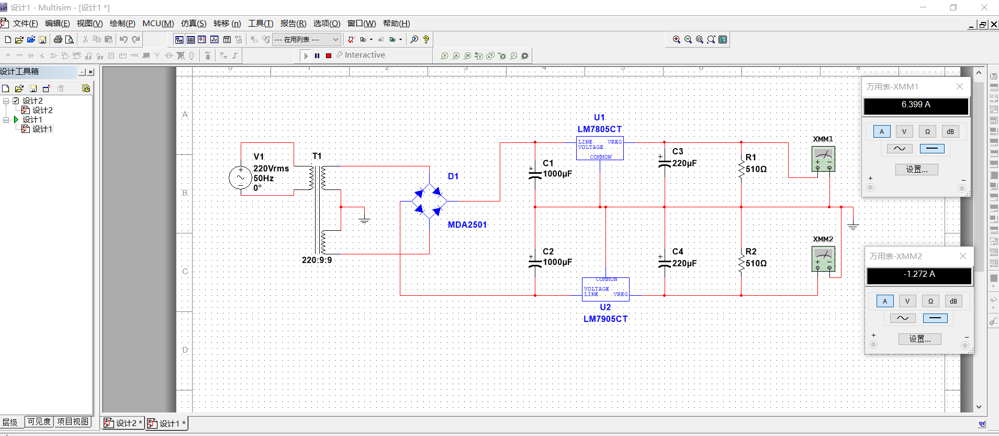Click the Print icon in the toolbar
The height and width of the screenshot is (436, 999).
click(58, 40)
